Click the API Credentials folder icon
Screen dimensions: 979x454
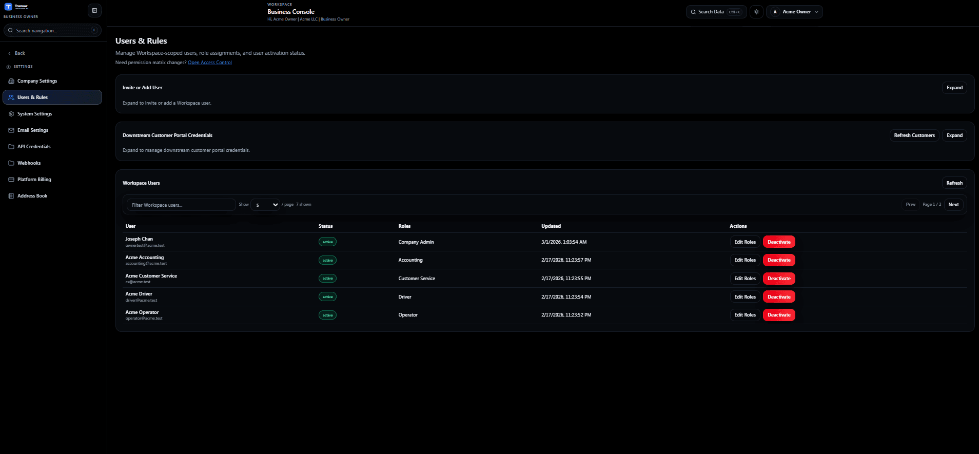click(11, 147)
